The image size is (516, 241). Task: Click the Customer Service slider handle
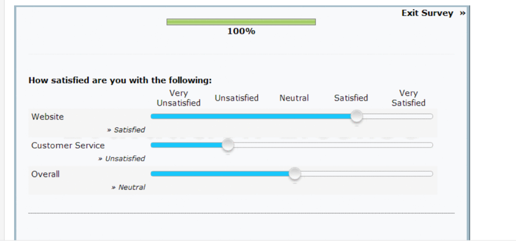click(228, 145)
